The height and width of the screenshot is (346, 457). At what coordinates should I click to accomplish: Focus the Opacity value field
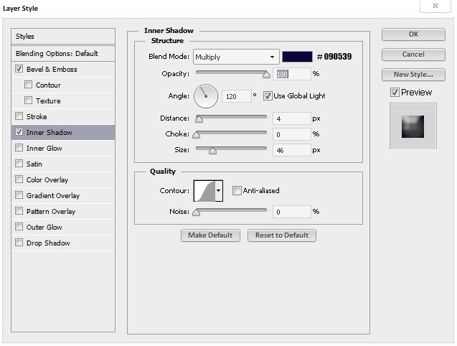pyautogui.click(x=292, y=74)
